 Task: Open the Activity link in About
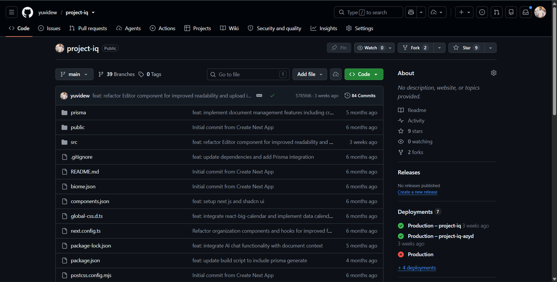point(411,121)
